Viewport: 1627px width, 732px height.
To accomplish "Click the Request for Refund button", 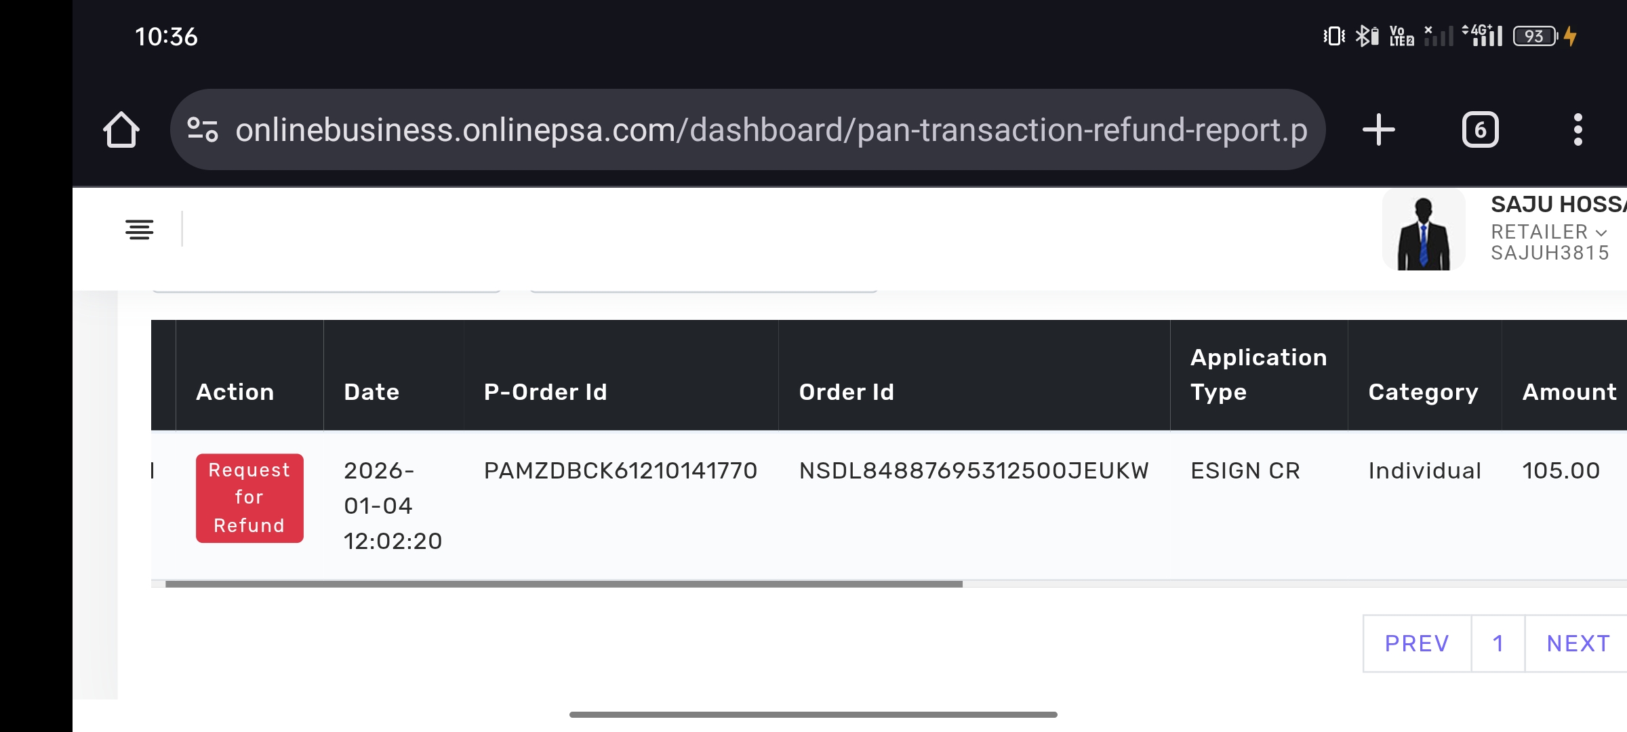I will [249, 498].
